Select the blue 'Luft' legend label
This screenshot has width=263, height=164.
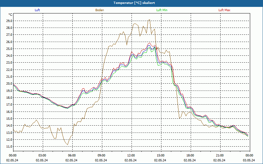[37, 10]
